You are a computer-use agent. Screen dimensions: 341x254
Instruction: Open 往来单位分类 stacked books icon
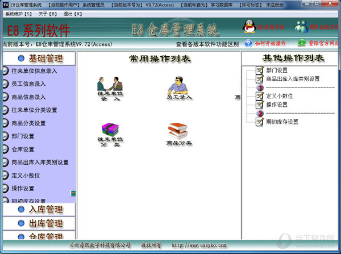pos(110,135)
